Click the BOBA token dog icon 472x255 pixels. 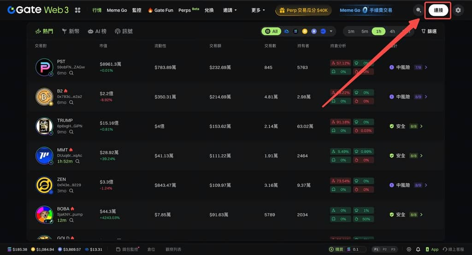45,214
